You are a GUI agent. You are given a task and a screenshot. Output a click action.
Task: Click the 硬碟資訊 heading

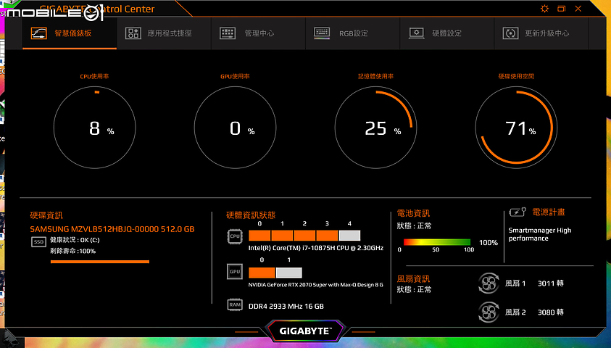[46, 215]
